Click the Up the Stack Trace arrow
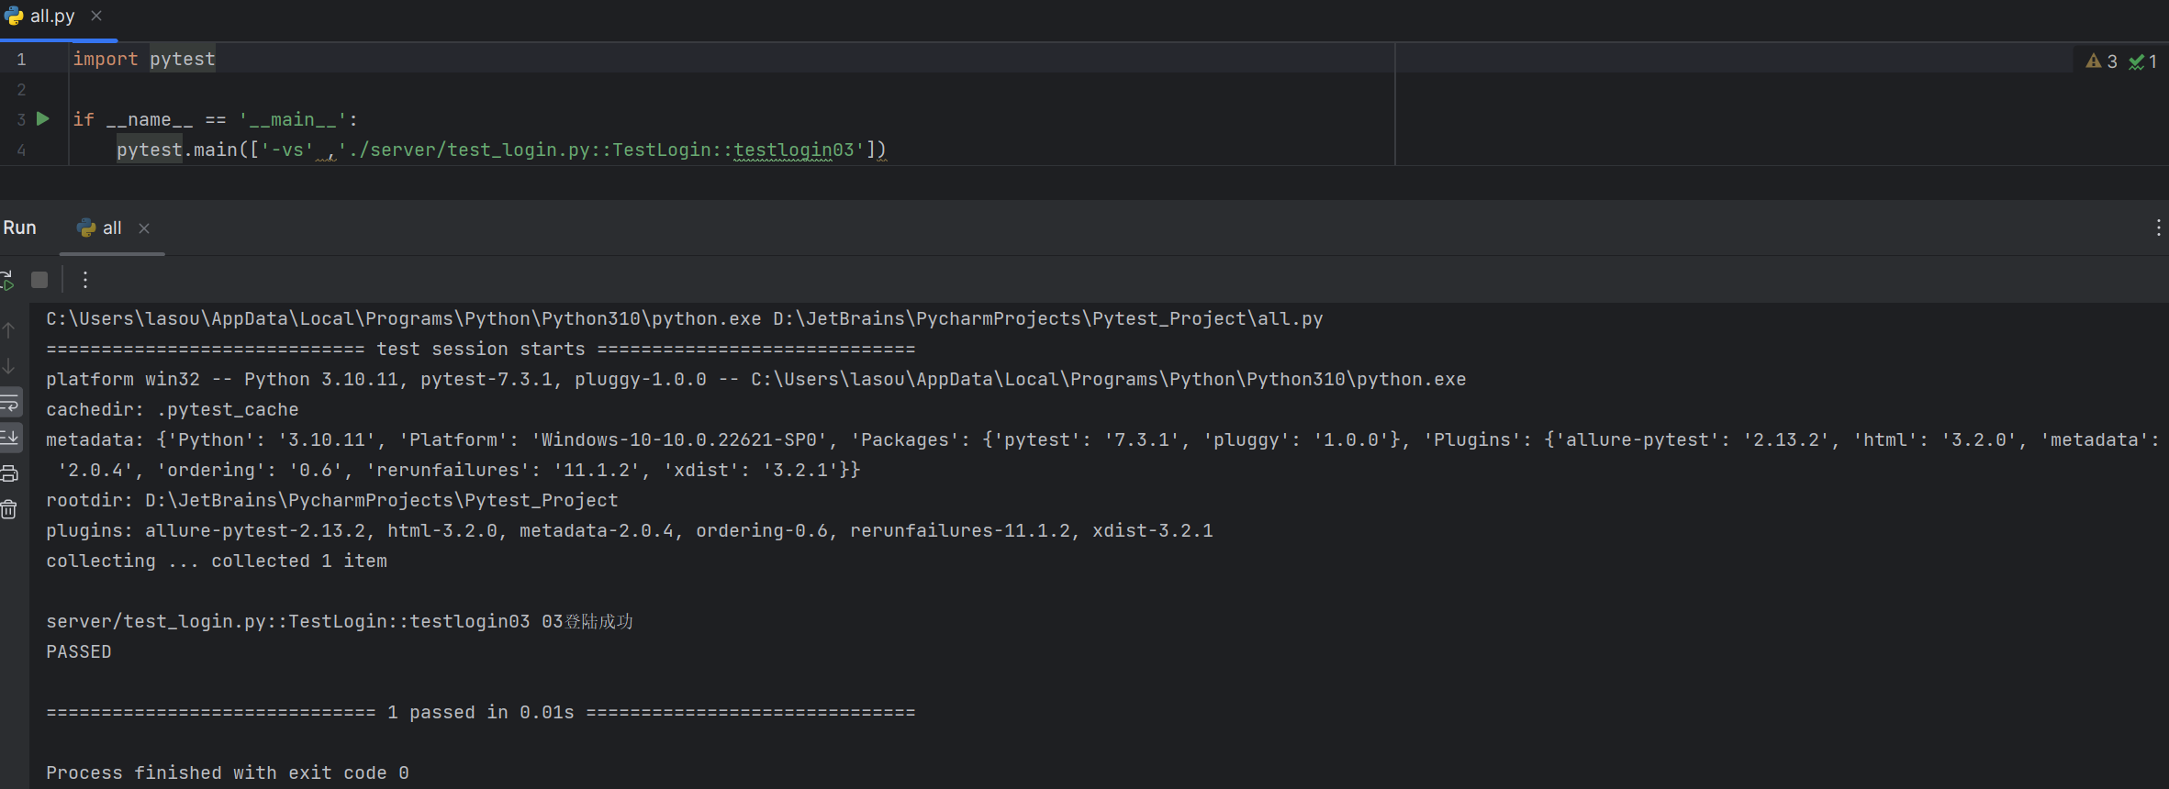Screen dimensions: 2169x789 point(9,330)
